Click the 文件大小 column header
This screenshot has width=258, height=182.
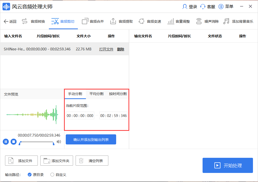coord(84,36)
